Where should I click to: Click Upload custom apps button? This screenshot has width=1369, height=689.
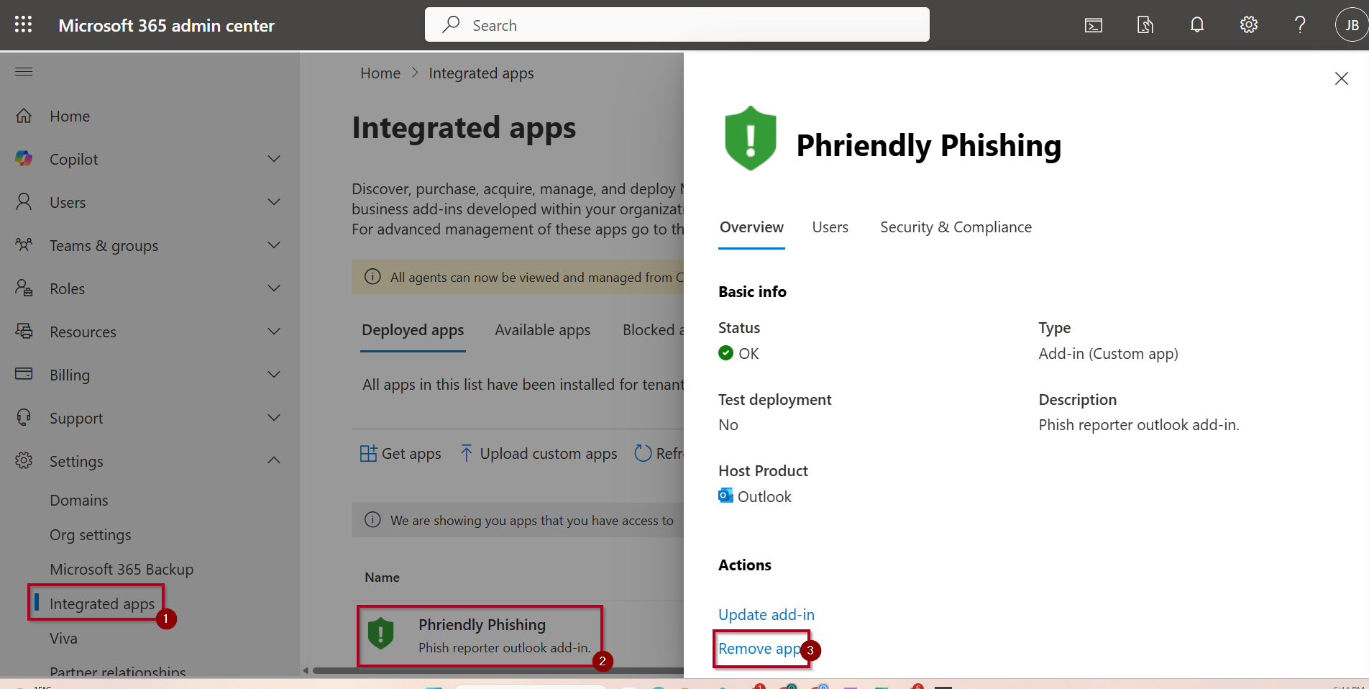click(x=539, y=454)
